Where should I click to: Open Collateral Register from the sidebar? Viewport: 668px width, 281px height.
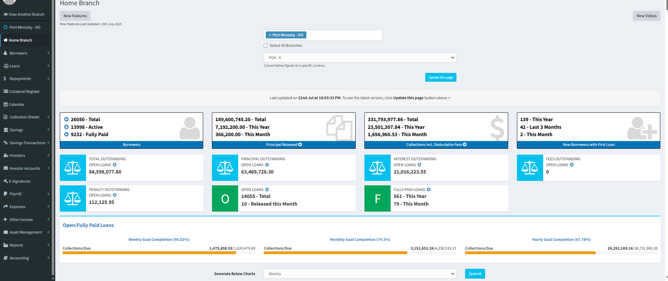24,91
